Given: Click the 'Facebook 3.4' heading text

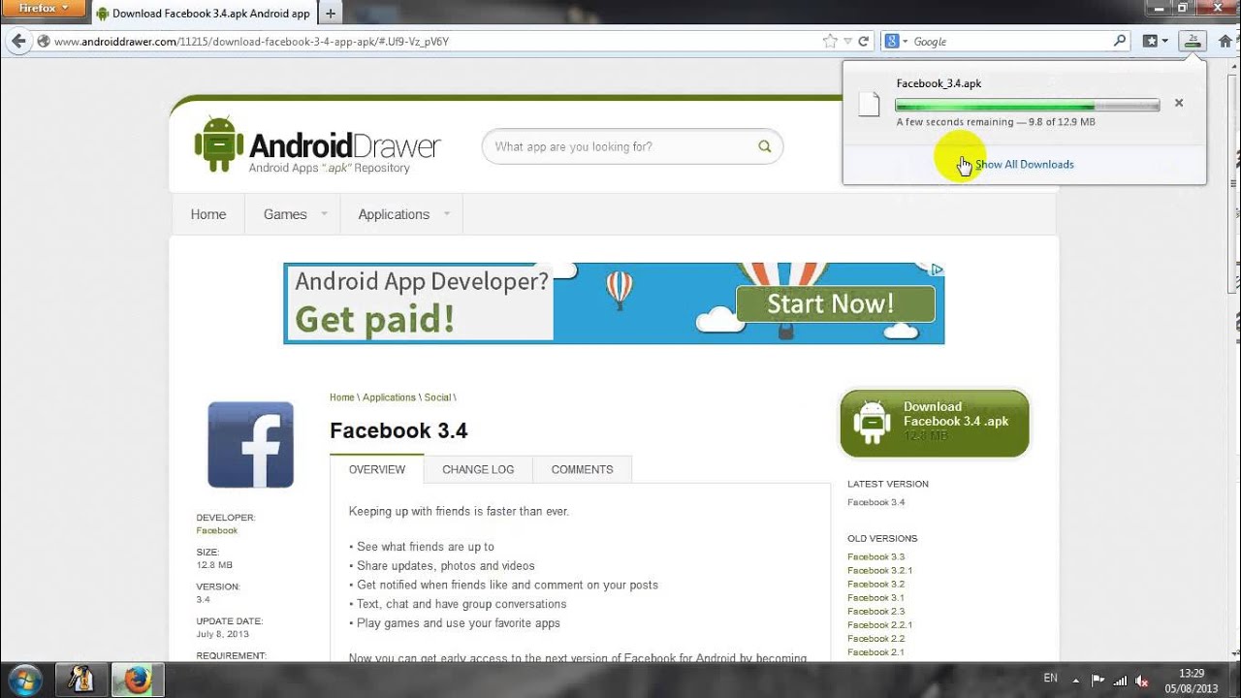Looking at the screenshot, I should pyautogui.click(x=398, y=430).
